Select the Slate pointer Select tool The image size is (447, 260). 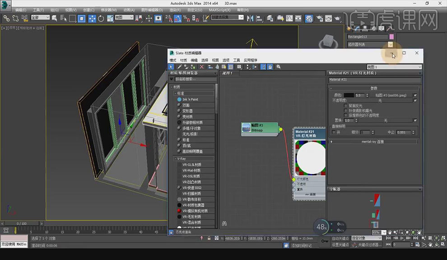click(171, 67)
